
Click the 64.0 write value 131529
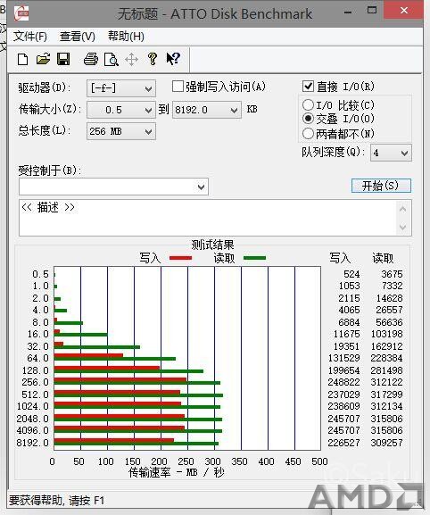point(343,358)
